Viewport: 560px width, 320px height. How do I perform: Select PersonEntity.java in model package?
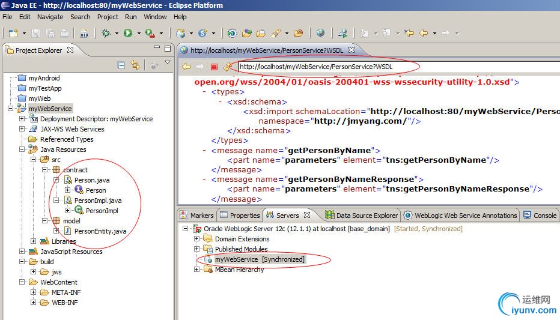[100, 231]
